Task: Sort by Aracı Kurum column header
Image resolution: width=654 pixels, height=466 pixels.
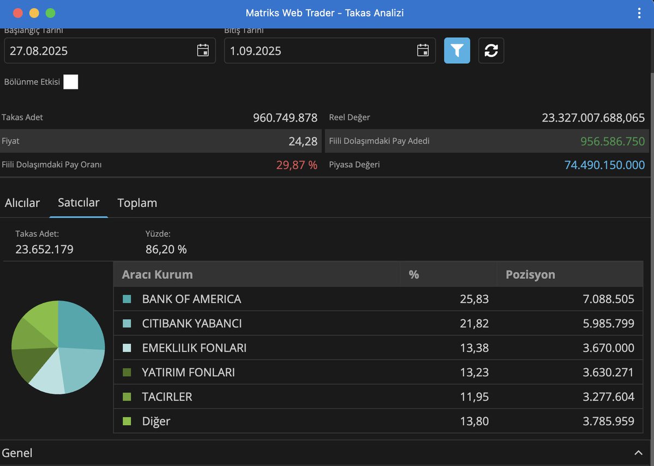Action: tap(257, 274)
